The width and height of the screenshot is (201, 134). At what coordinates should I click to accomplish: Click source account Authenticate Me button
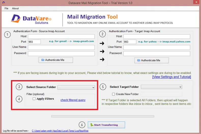pyautogui.click(x=56, y=60)
